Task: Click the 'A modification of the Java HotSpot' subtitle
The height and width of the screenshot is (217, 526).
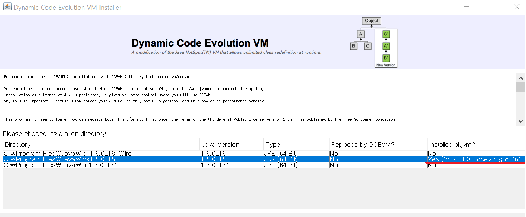Action: [227, 52]
